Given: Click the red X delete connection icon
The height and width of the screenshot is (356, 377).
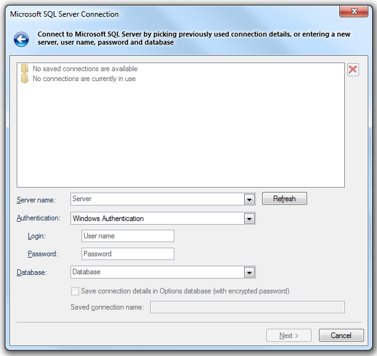Looking at the screenshot, I should tap(353, 70).
